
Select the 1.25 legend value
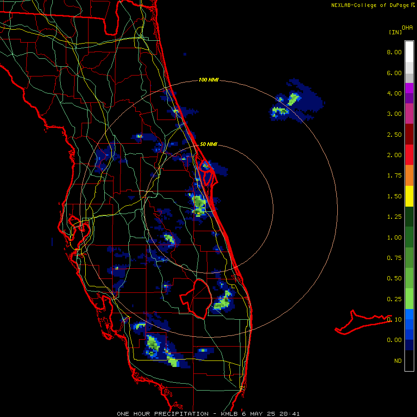(394, 217)
